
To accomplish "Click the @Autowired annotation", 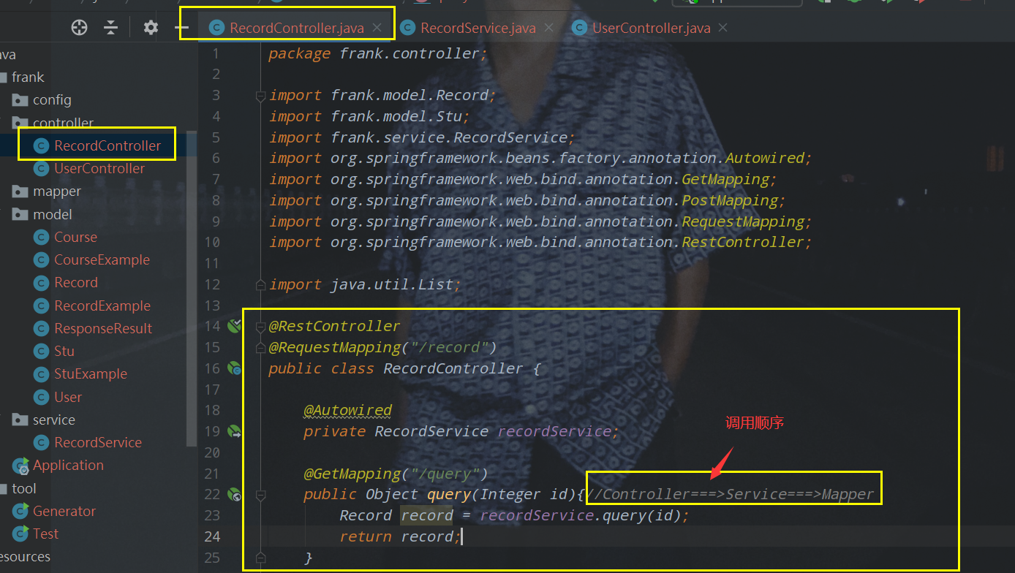I will (x=348, y=410).
